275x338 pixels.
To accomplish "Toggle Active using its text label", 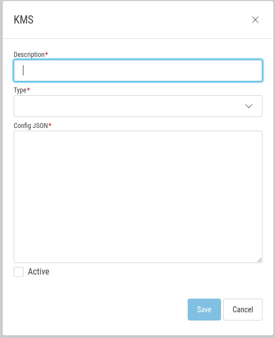I will tap(39, 272).
